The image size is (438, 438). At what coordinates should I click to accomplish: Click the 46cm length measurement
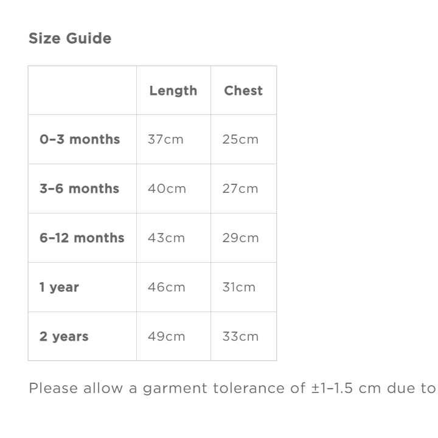pos(167,287)
